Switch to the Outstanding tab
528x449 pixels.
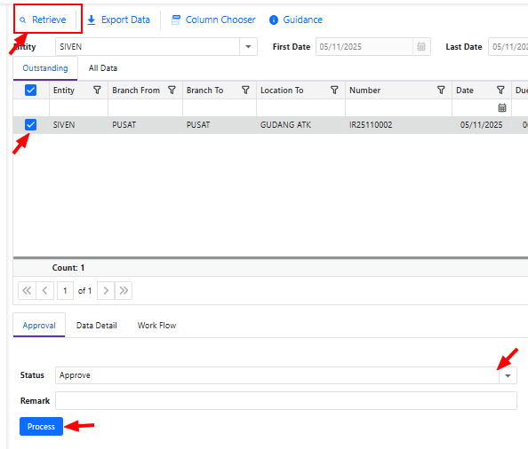pyautogui.click(x=45, y=68)
